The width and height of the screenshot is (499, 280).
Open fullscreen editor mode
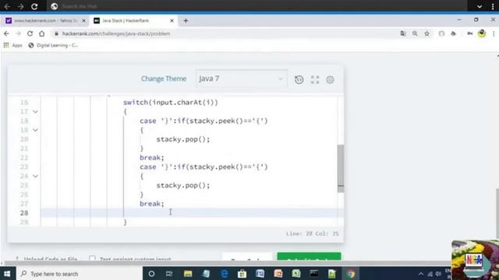click(315, 79)
